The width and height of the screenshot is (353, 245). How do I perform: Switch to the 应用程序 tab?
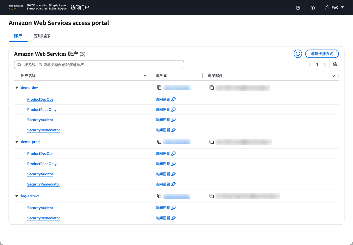[42, 36]
